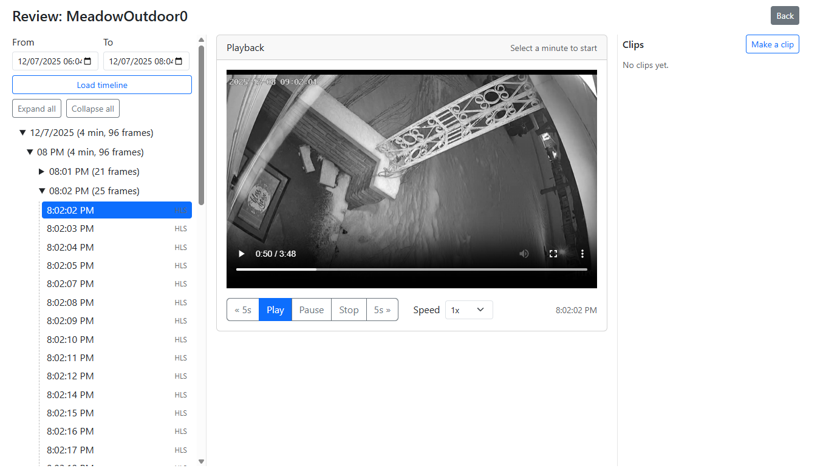Viewport: 823px width, 474px height.
Task: Mute the video with the speaker icon
Action: coord(524,253)
